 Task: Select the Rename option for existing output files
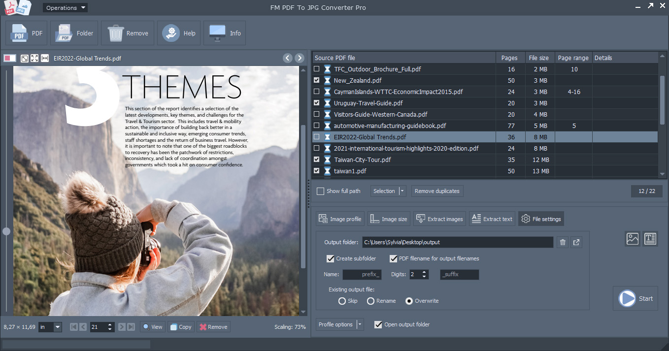pos(370,301)
